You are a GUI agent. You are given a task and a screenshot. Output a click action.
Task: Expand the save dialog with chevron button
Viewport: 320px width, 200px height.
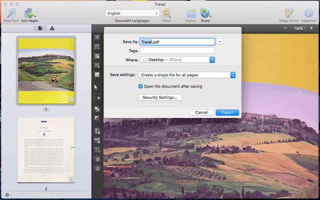[220, 42]
